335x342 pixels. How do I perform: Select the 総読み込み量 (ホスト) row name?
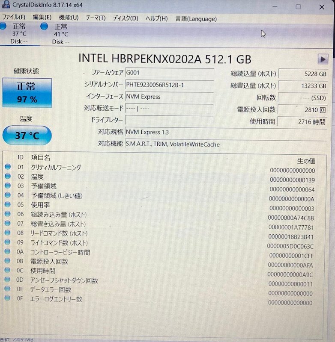click(x=59, y=215)
